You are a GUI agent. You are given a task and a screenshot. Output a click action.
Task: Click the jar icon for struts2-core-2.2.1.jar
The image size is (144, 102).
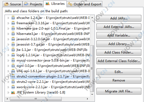(13, 82)
